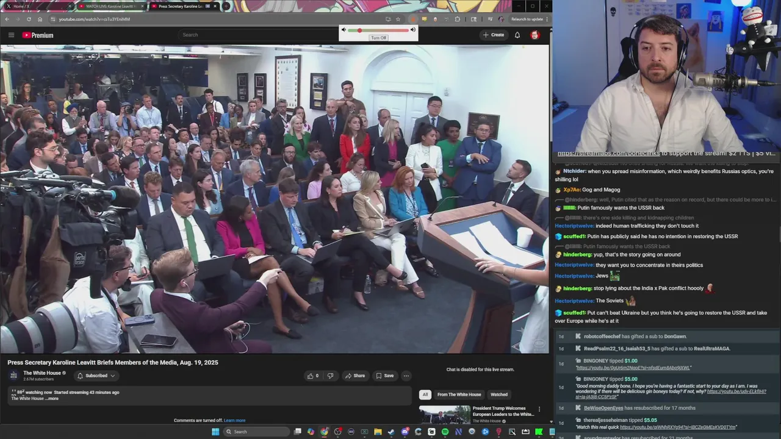Reload the browser page
Viewport: 781px width, 439px height.
[28, 19]
